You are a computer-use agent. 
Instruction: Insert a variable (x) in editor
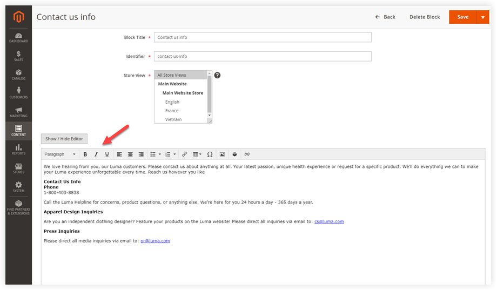(247, 154)
